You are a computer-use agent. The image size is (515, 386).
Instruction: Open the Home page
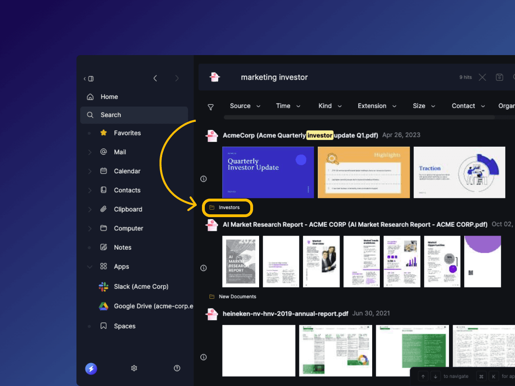109,97
